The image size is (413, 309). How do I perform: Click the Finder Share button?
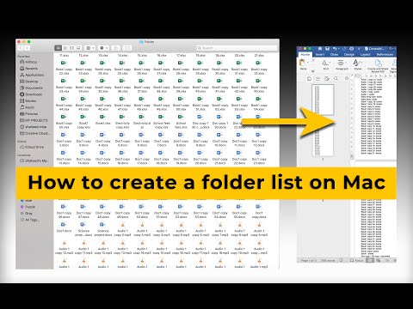(116, 48)
